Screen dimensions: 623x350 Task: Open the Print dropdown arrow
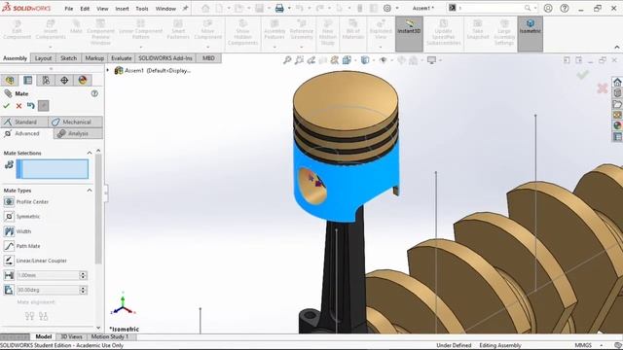289,9
